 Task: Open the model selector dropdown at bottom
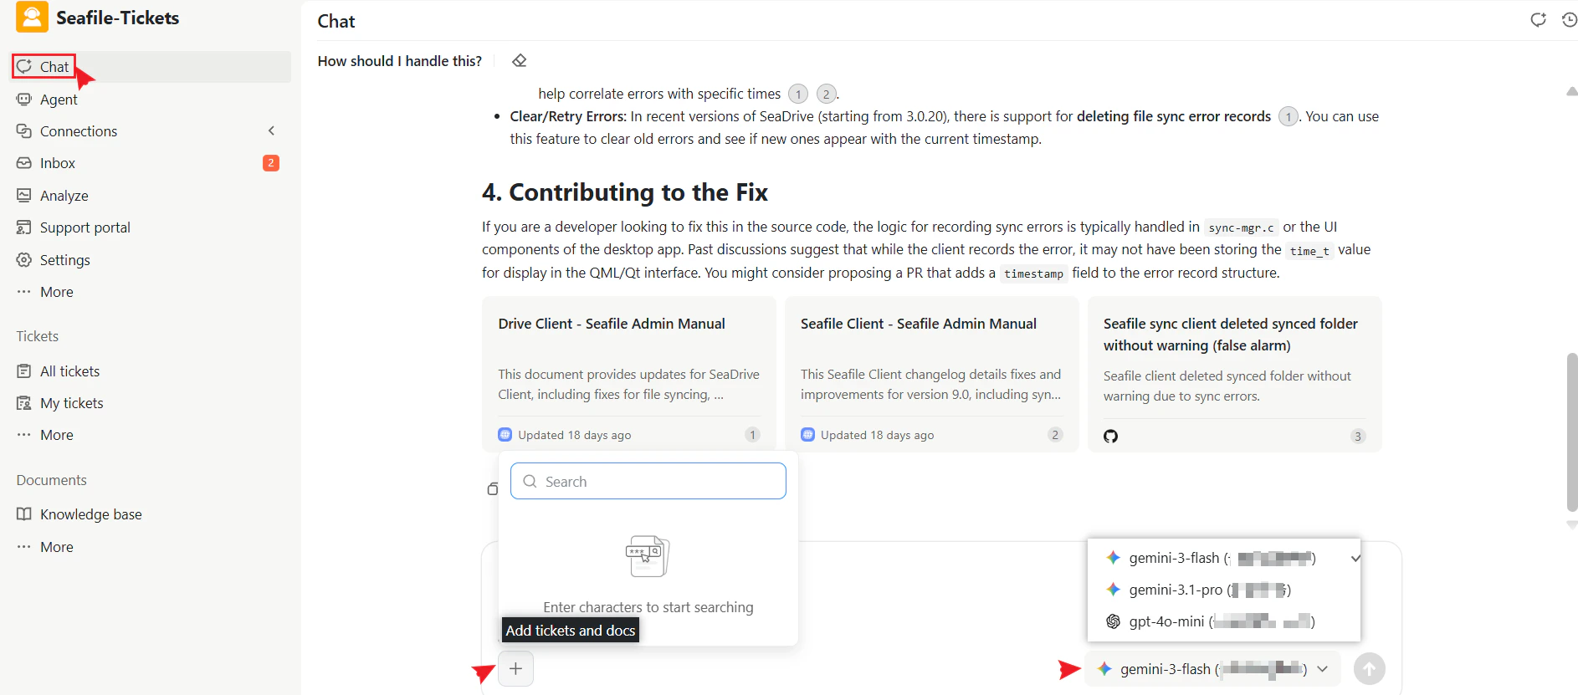(x=1212, y=668)
